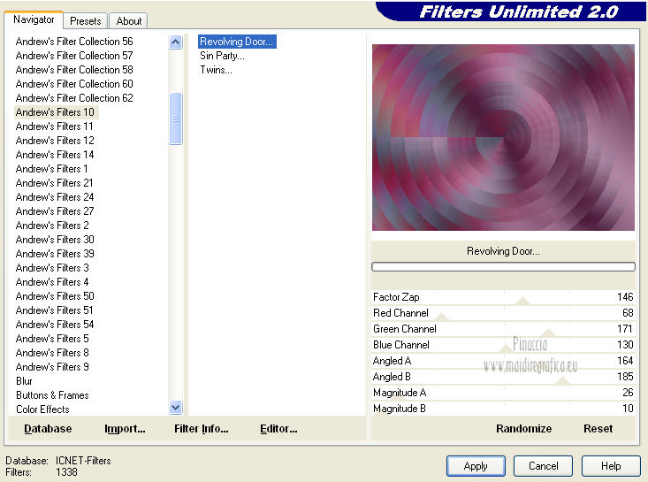Select Andrew's Filter Collection 57

point(74,56)
